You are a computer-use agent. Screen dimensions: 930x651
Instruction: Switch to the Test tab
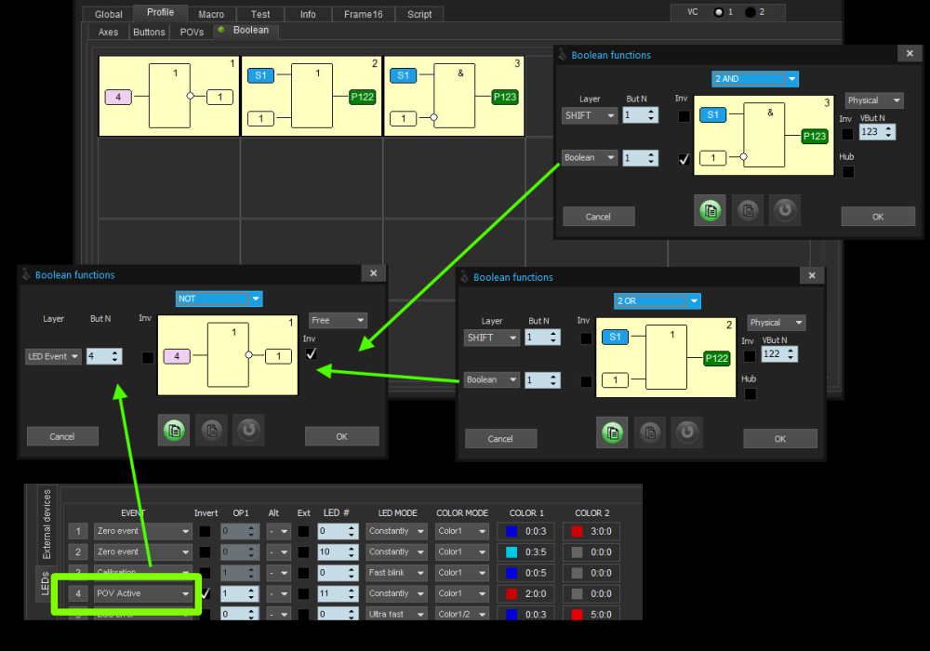coord(260,14)
